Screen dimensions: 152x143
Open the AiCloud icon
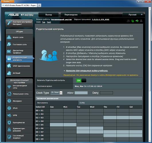click(x=9, y=73)
